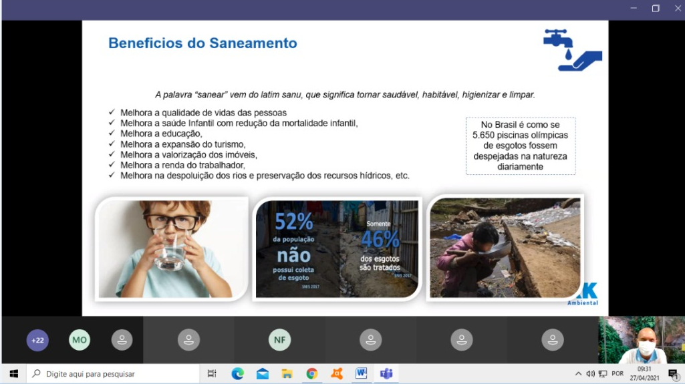This screenshot has height=384, width=685.
Task: Select the NF participant avatar
Action: (x=279, y=340)
